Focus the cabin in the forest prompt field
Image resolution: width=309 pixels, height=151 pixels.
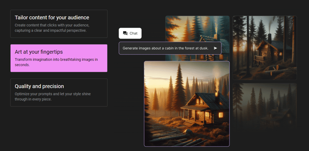click(x=170, y=48)
